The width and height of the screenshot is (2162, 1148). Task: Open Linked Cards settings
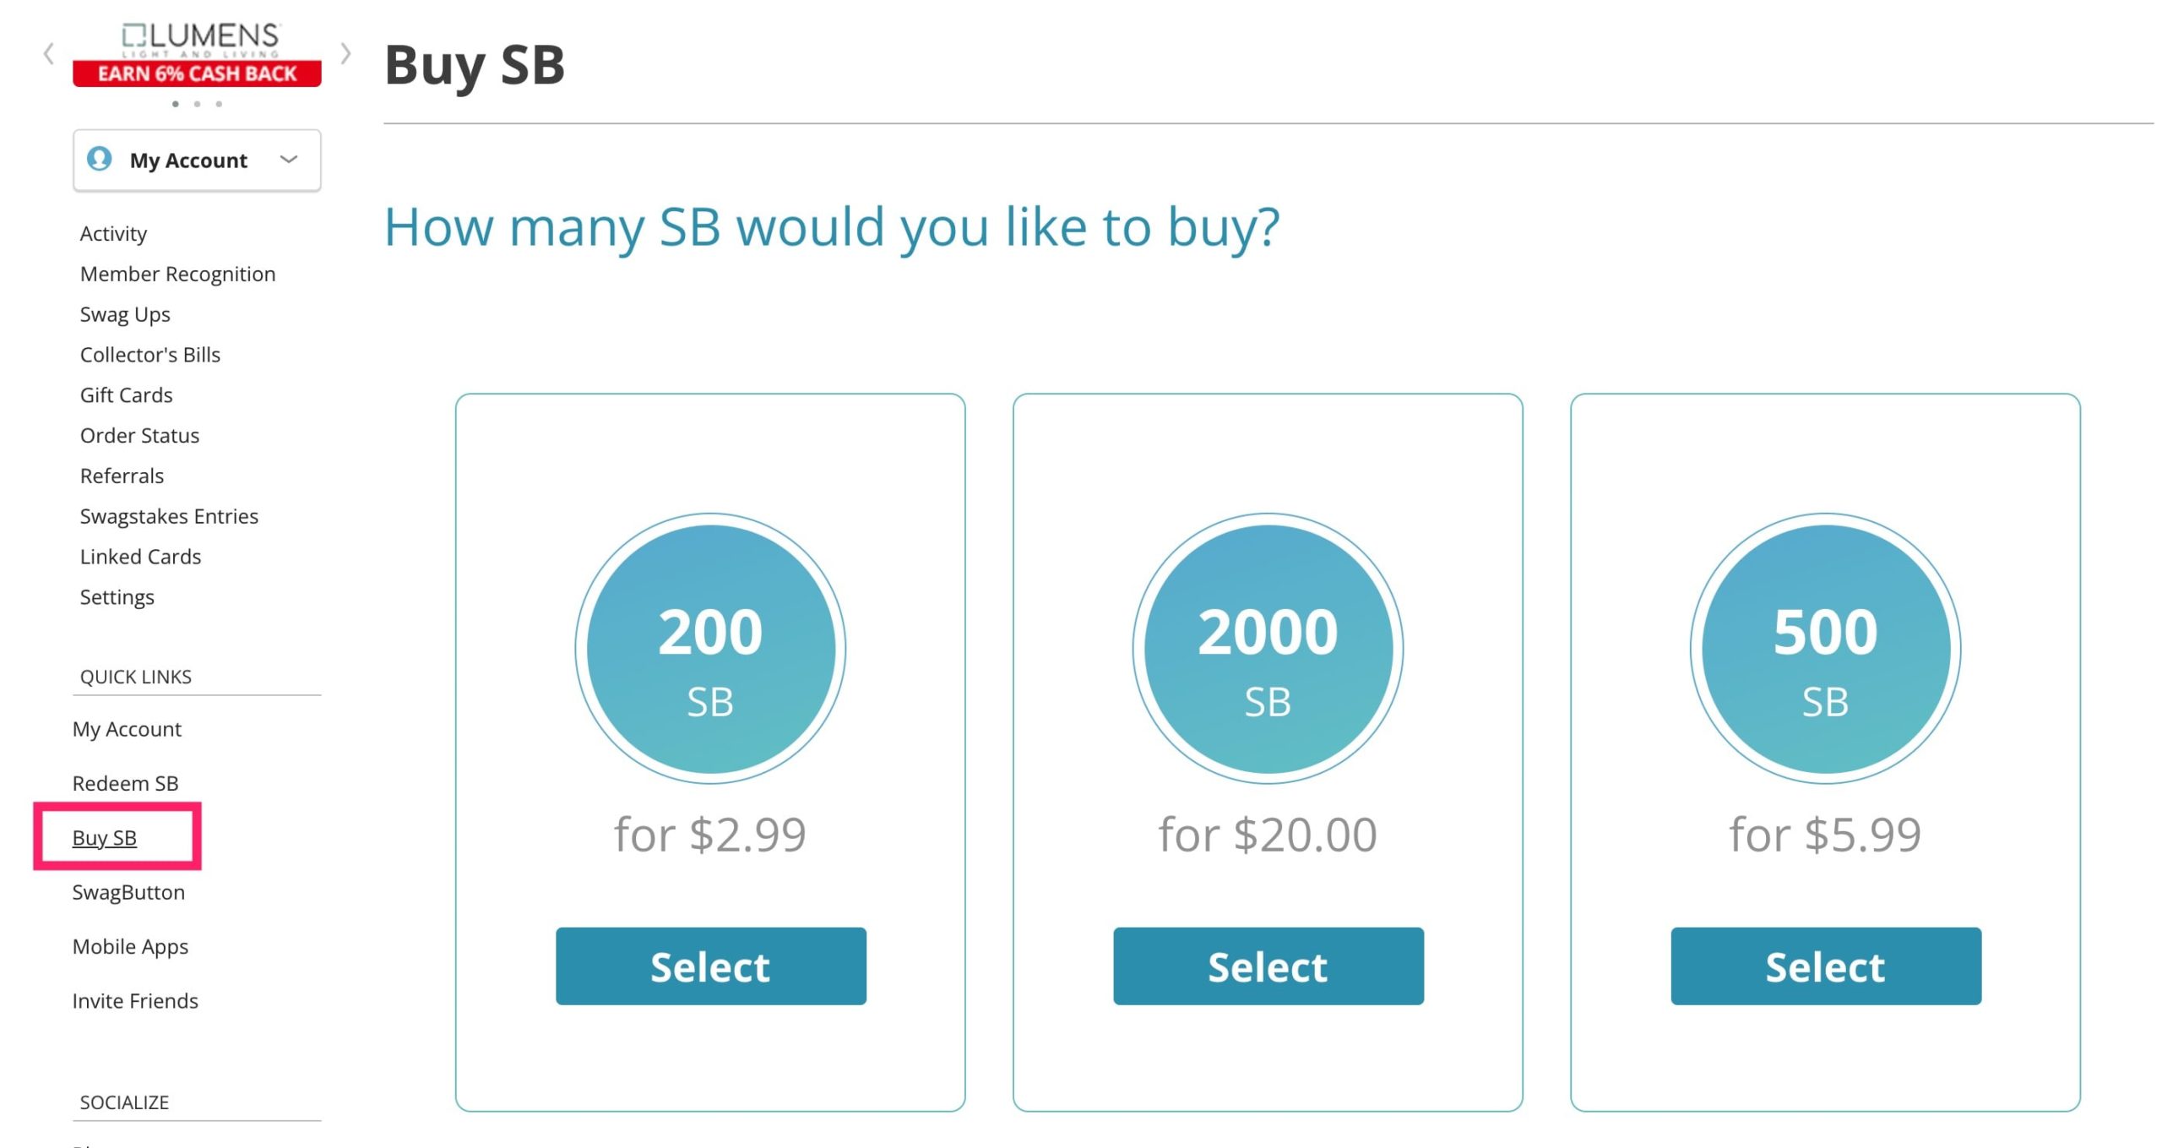(x=140, y=557)
